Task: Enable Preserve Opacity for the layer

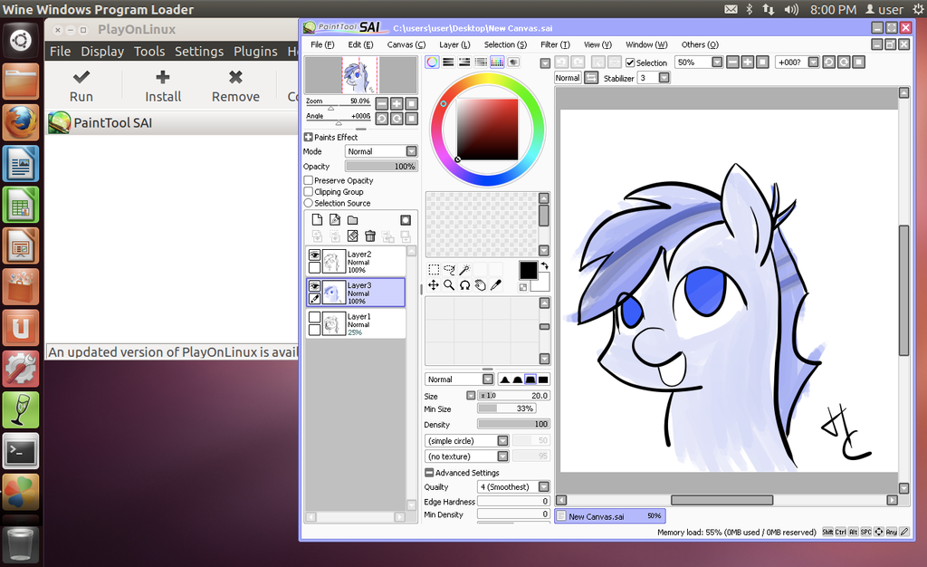Action: coord(307,180)
